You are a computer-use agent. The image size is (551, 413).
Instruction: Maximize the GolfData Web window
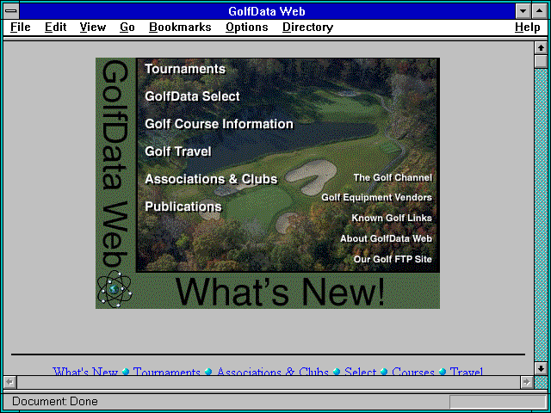pyautogui.click(x=540, y=11)
